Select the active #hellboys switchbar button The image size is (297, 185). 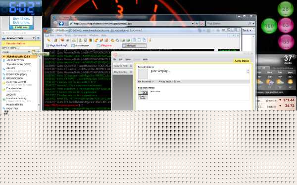134,45
